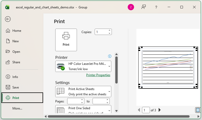Decrease number of copies with down arrow
Viewport: 202px width, 120px height.
pos(109,33)
